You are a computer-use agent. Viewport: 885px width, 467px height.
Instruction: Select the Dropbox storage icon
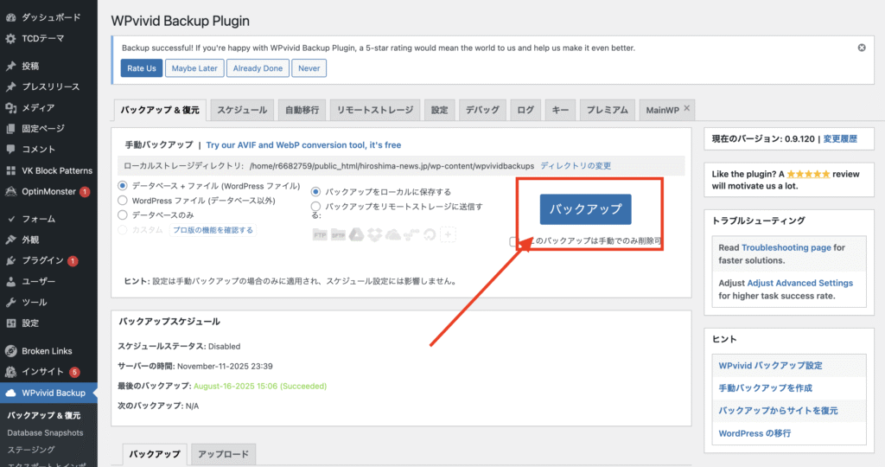point(374,234)
